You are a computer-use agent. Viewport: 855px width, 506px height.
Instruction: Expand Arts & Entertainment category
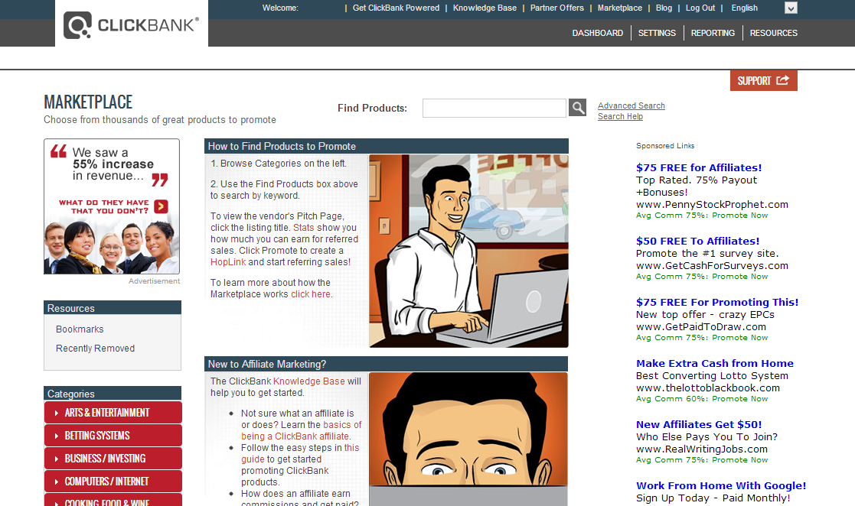(x=113, y=412)
